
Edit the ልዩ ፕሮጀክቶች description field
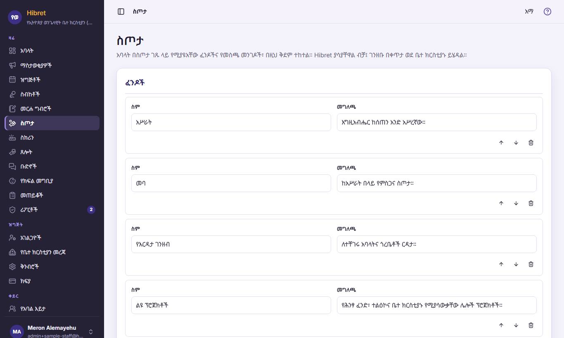click(x=437, y=305)
